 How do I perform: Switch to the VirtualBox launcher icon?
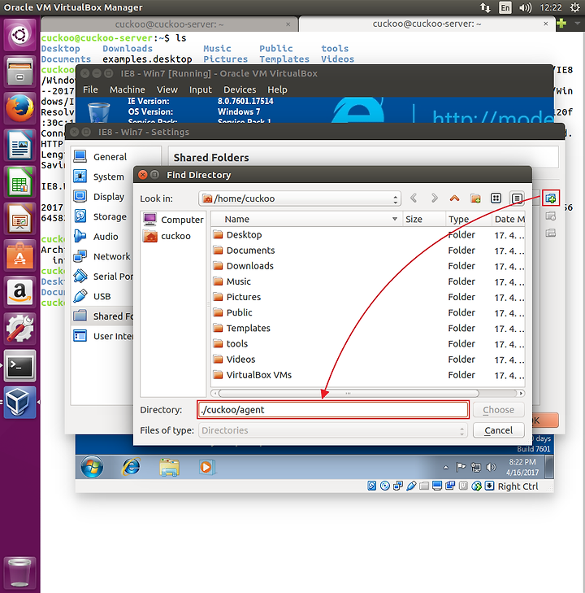coord(19,403)
